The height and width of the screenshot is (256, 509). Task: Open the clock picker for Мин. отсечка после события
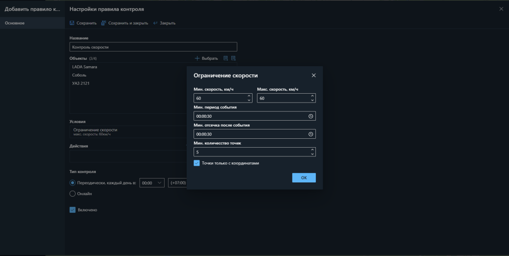(311, 134)
